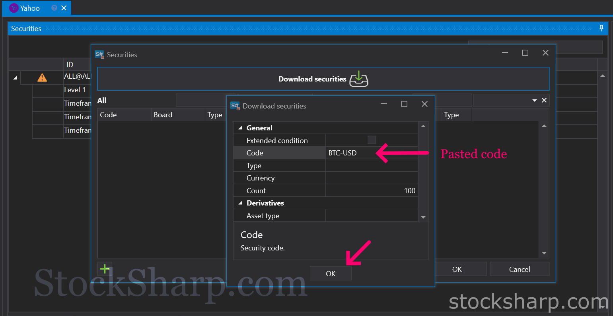Click the Yahoo logo icon in tab

coord(14,8)
